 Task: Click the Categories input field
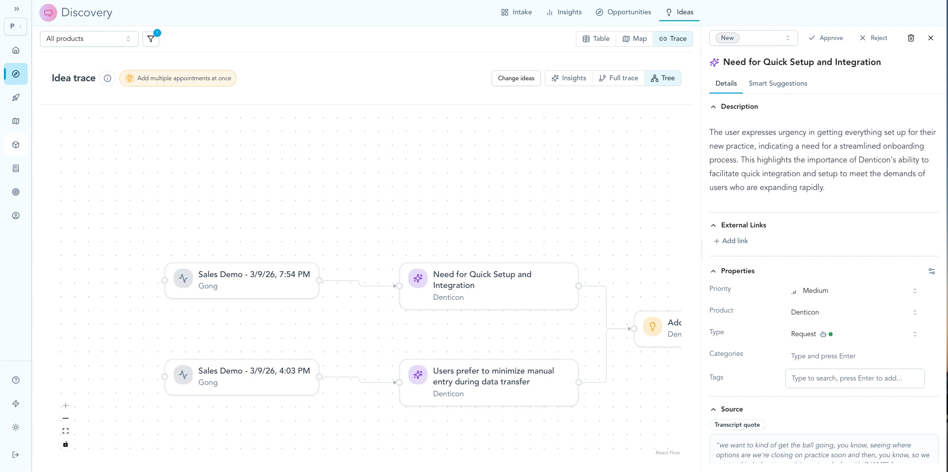click(x=854, y=356)
